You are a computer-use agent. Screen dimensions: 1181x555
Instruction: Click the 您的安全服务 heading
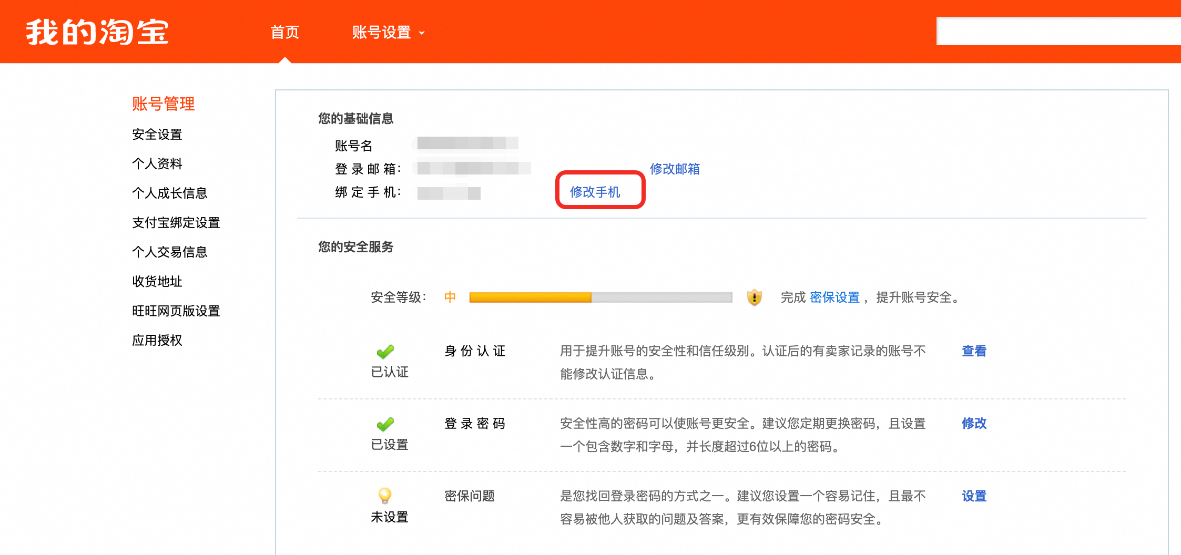(x=356, y=247)
